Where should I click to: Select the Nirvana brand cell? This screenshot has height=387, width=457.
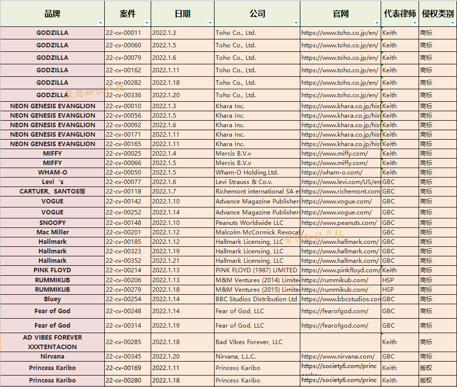(52, 357)
